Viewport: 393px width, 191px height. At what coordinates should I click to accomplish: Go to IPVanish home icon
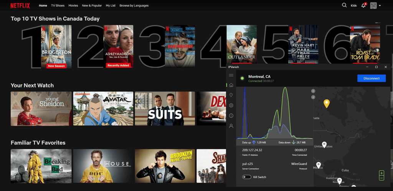pos(231,85)
